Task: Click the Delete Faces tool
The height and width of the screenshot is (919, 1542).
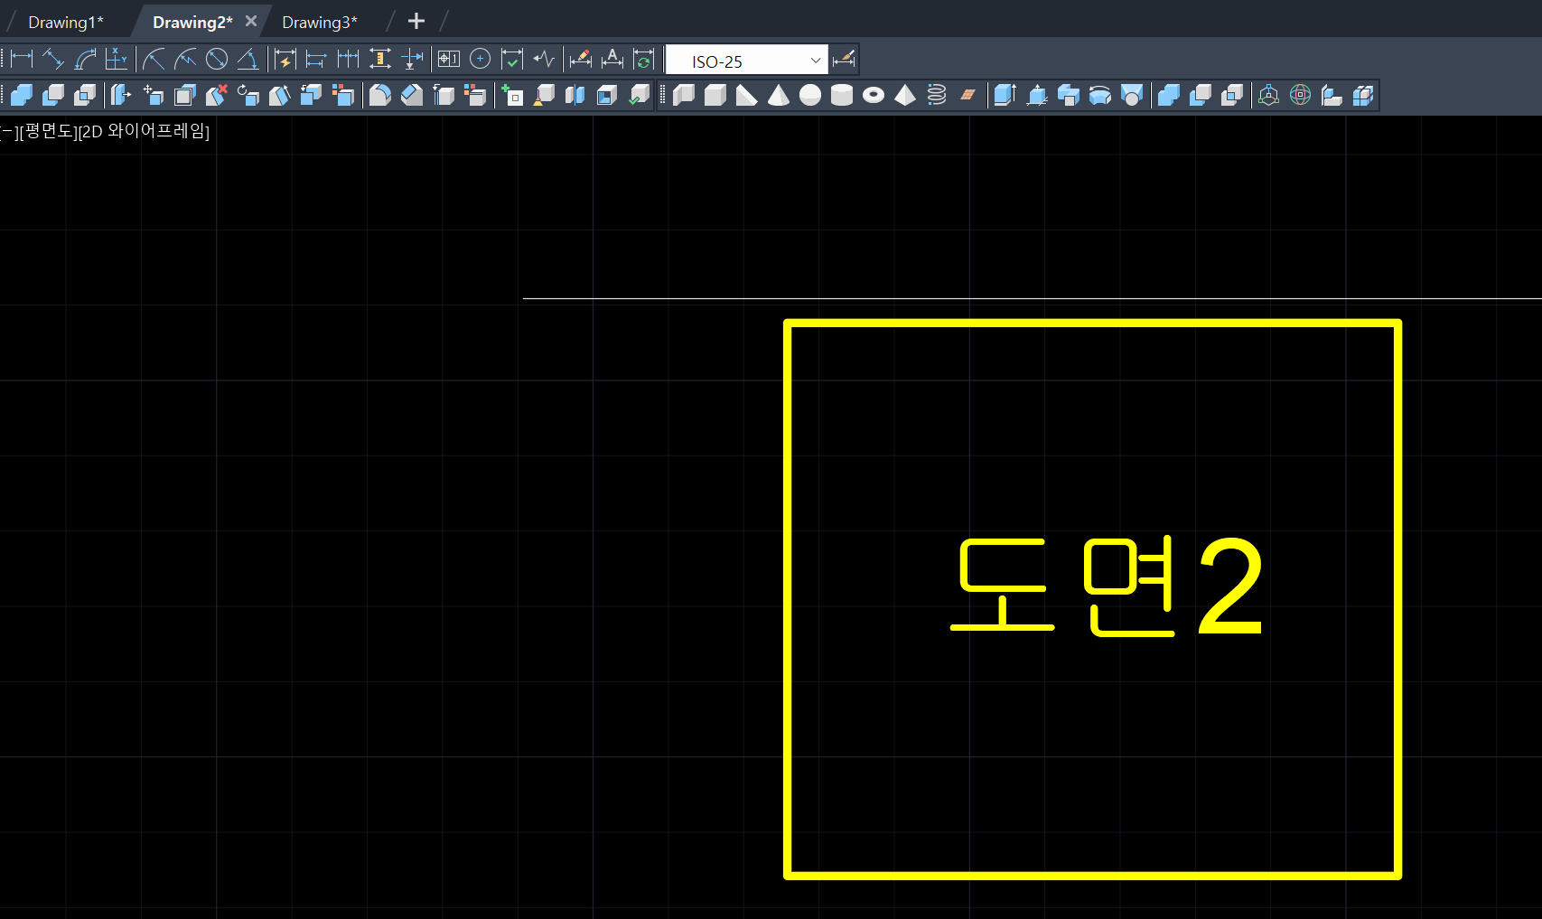Action: (x=217, y=95)
